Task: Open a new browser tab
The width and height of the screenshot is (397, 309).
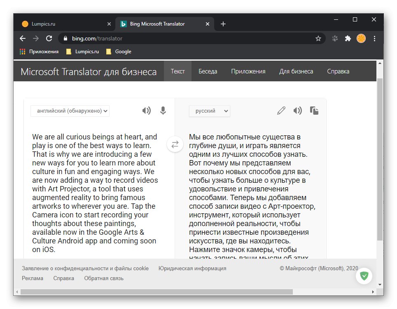Action: [x=223, y=24]
